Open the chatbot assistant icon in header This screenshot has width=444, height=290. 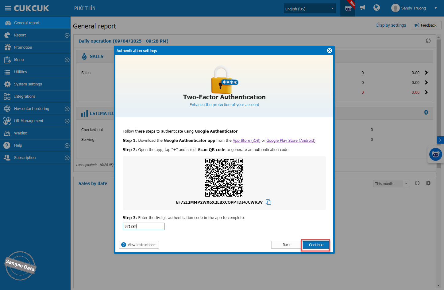(348, 8)
